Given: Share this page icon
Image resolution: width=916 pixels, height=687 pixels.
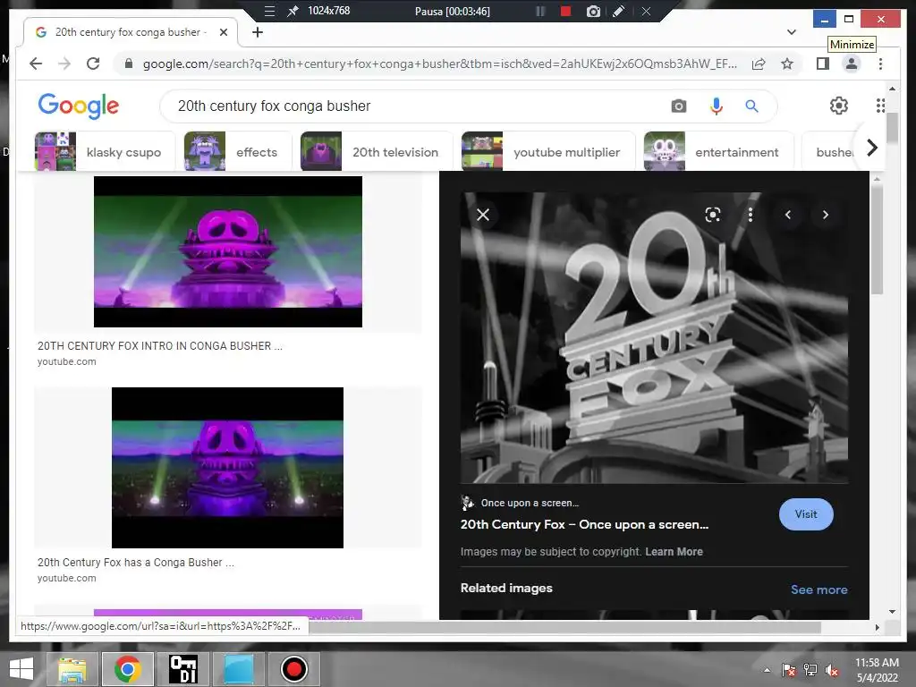Looking at the screenshot, I should click(759, 64).
